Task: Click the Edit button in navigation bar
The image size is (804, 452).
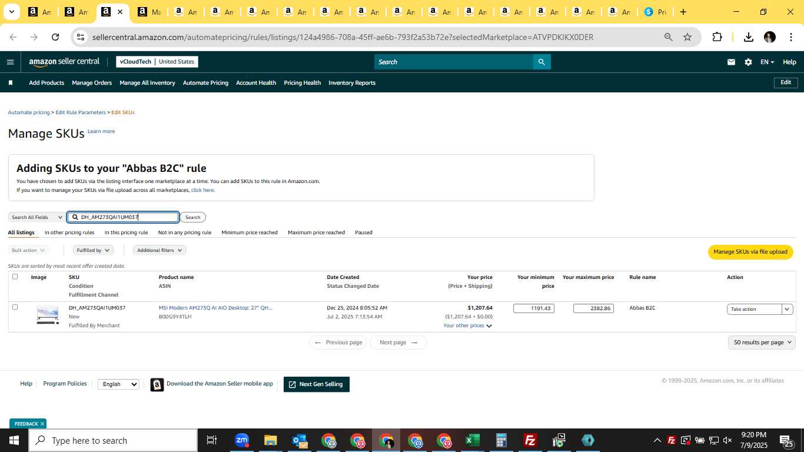Action: (x=786, y=82)
